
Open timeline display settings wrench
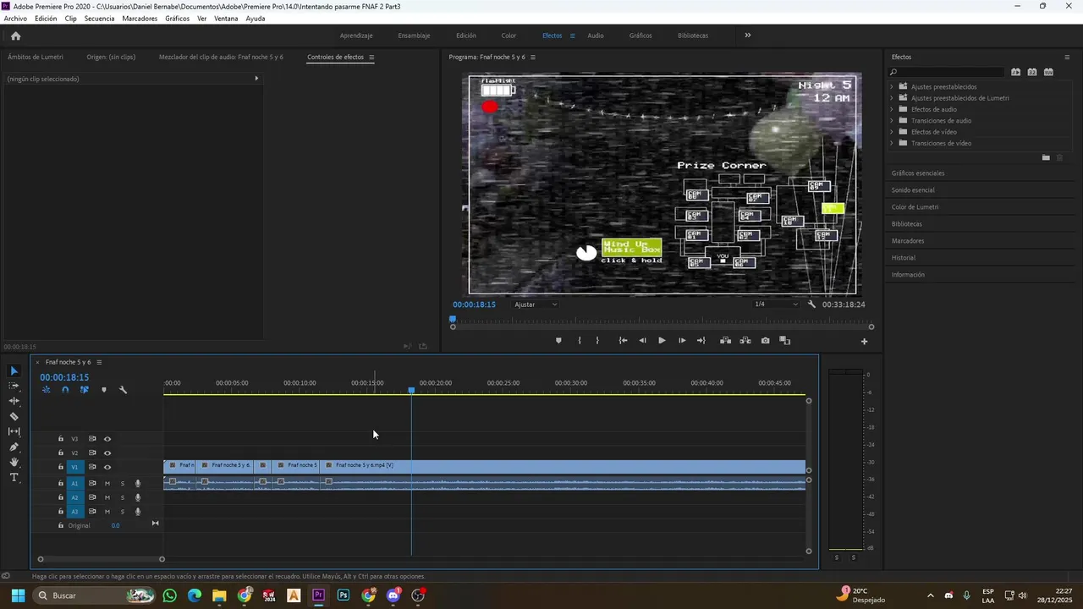pos(123,390)
